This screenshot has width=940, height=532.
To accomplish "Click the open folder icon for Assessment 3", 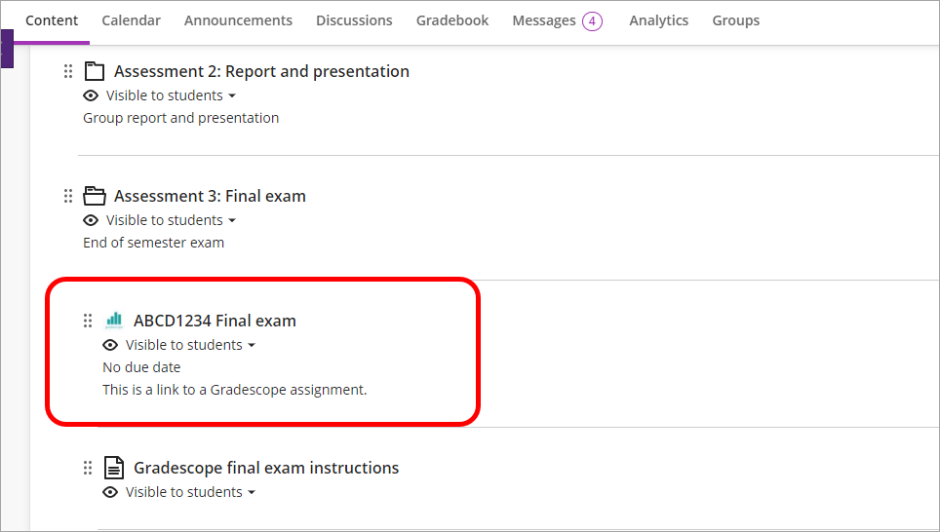I will coord(95,196).
